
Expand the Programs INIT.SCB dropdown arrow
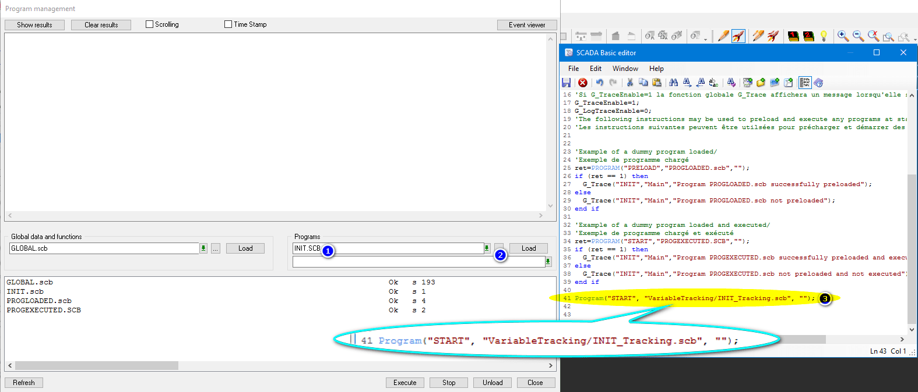(487, 248)
